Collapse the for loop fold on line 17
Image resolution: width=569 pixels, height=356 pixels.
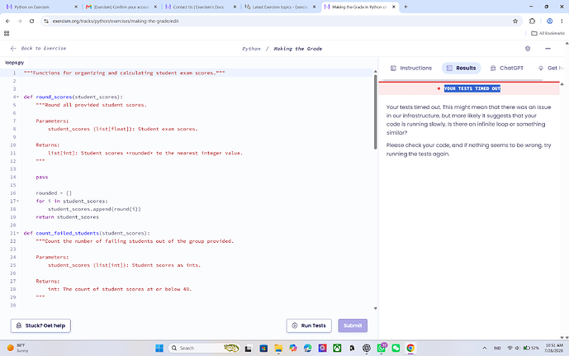click(18, 201)
